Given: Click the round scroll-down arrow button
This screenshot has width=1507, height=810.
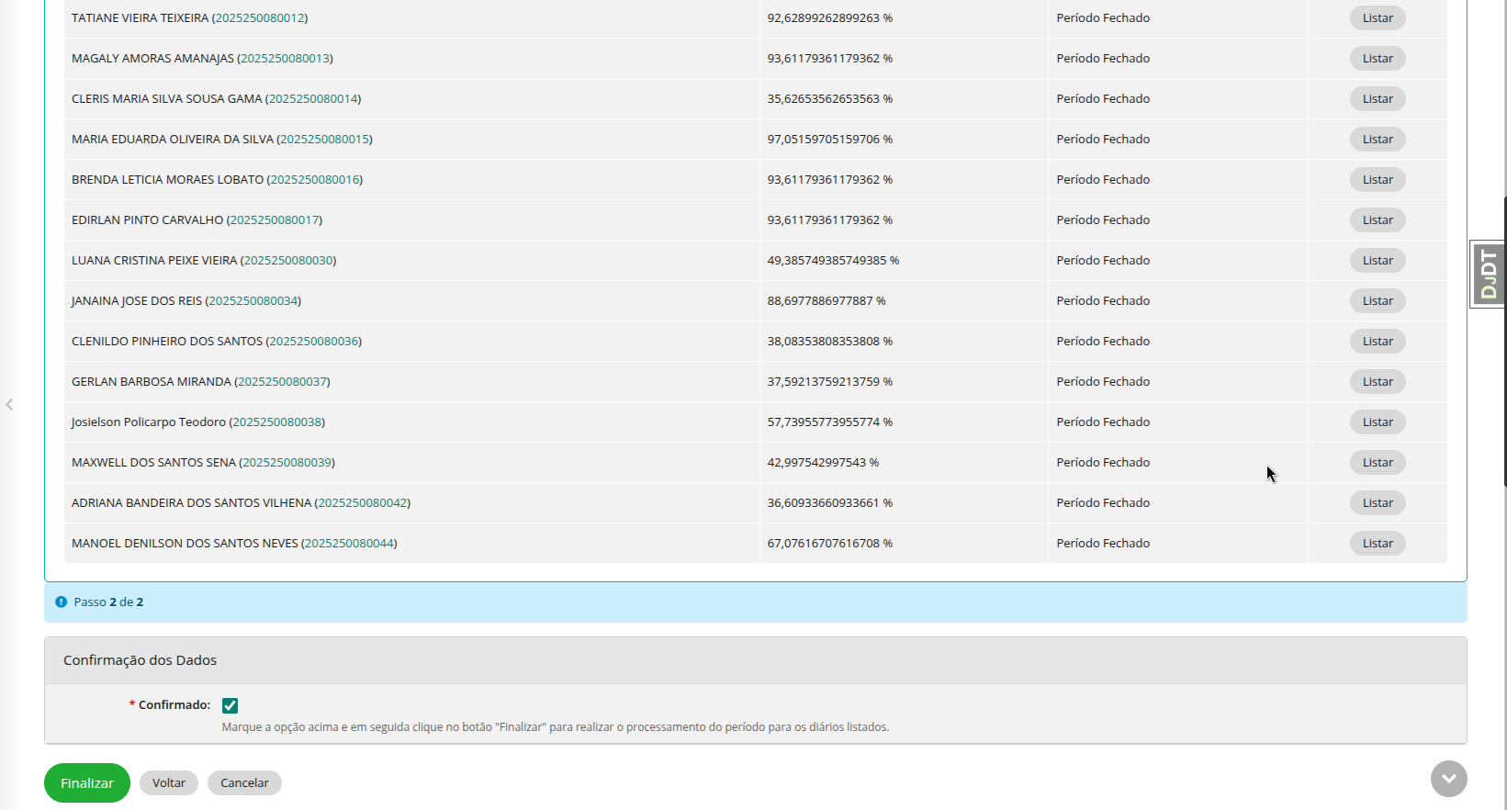Looking at the screenshot, I should click(1448, 779).
